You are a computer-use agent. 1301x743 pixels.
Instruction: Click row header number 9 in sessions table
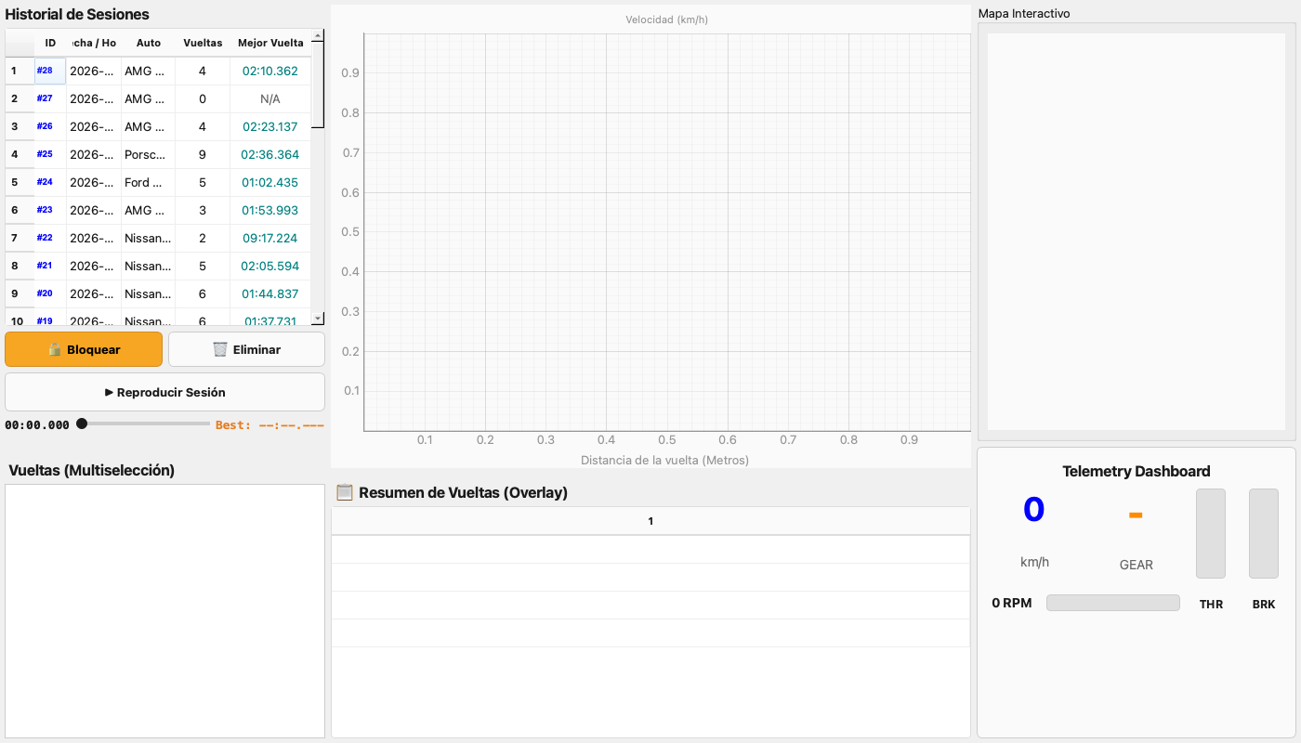pyautogui.click(x=20, y=293)
